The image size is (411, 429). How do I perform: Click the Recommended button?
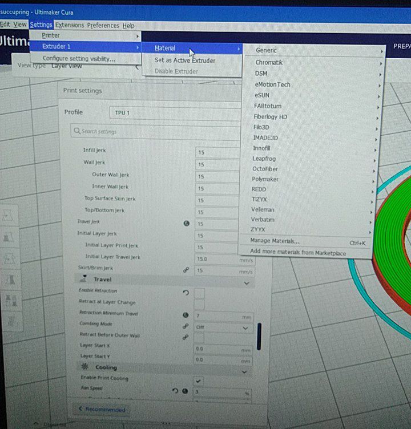coord(102,410)
